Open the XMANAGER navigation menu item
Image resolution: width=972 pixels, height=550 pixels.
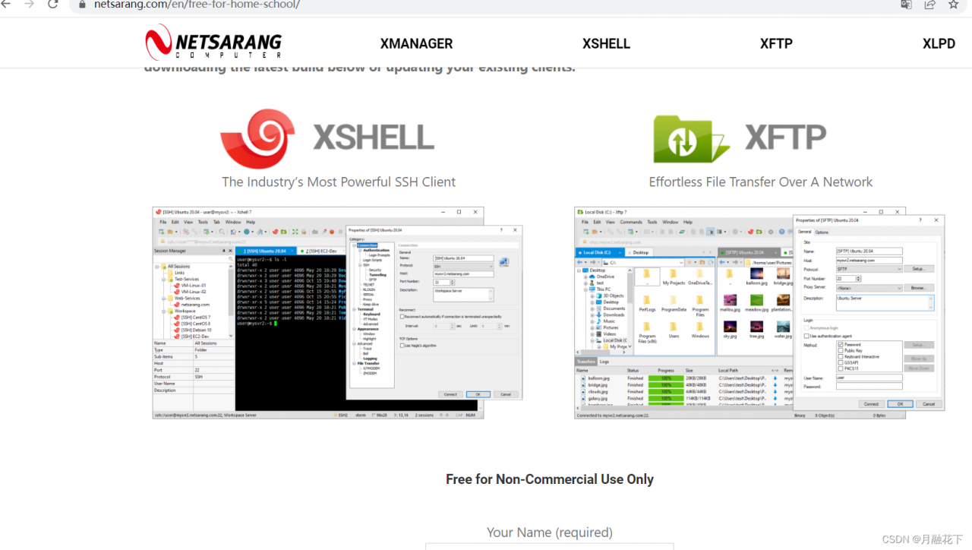[x=416, y=44]
